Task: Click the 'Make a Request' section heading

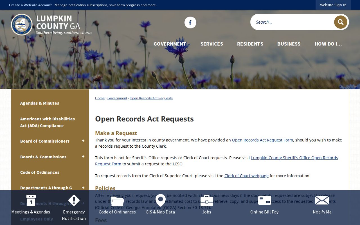Action: coord(116,133)
